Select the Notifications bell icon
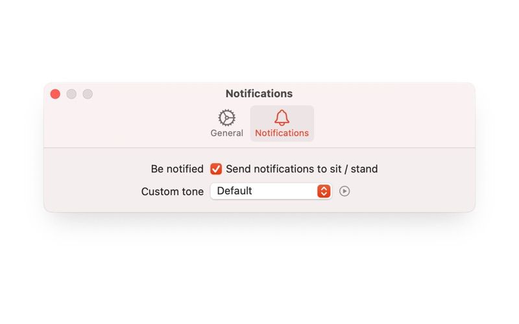 coord(282,118)
